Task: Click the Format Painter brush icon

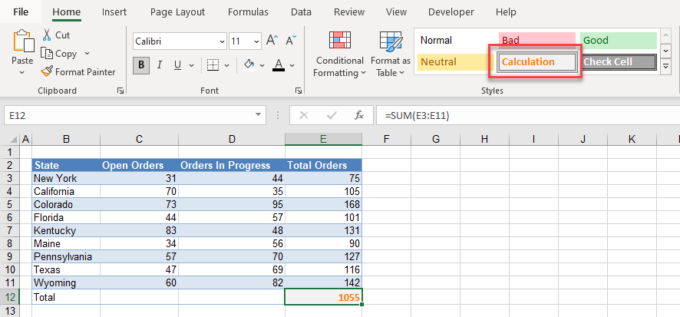Action: click(x=47, y=72)
